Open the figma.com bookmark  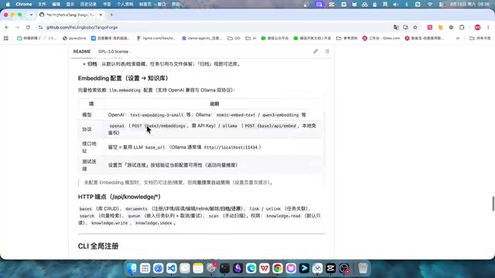click(x=156, y=38)
